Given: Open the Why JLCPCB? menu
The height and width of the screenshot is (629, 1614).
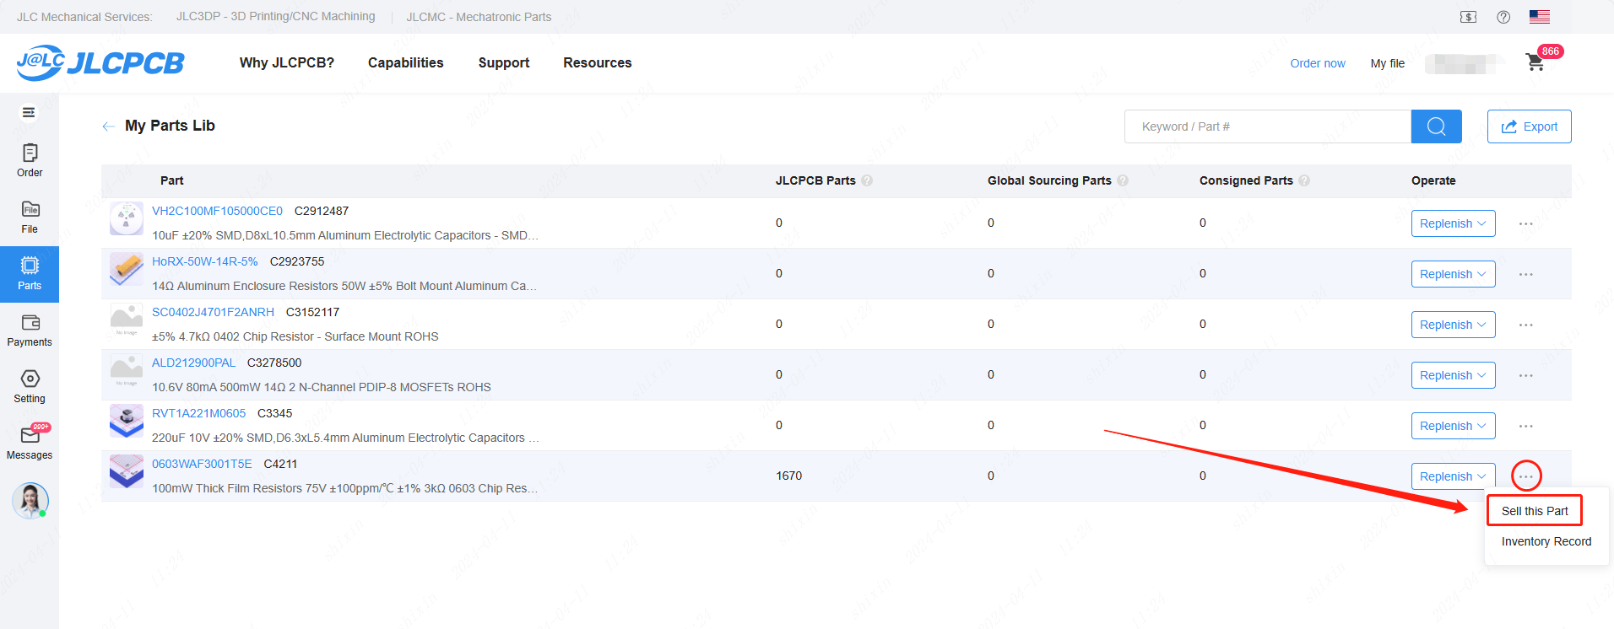Looking at the screenshot, I should click(287, 63).
